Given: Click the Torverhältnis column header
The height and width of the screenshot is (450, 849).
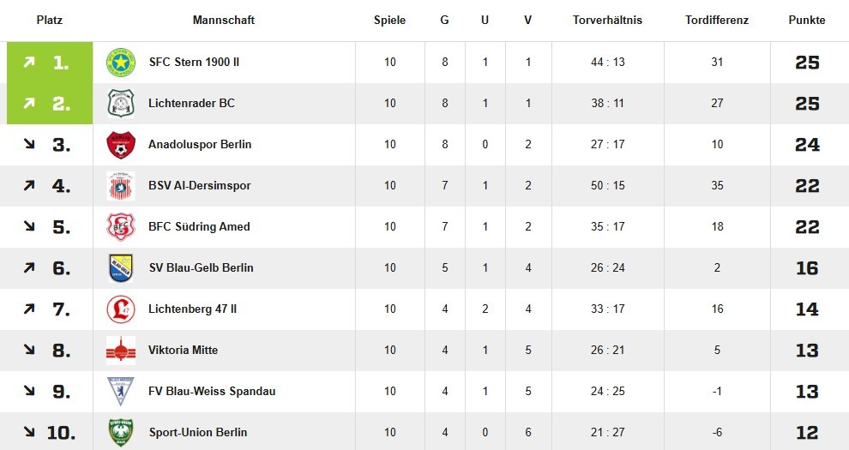Looking at the screenshot, I should [607, 21].
